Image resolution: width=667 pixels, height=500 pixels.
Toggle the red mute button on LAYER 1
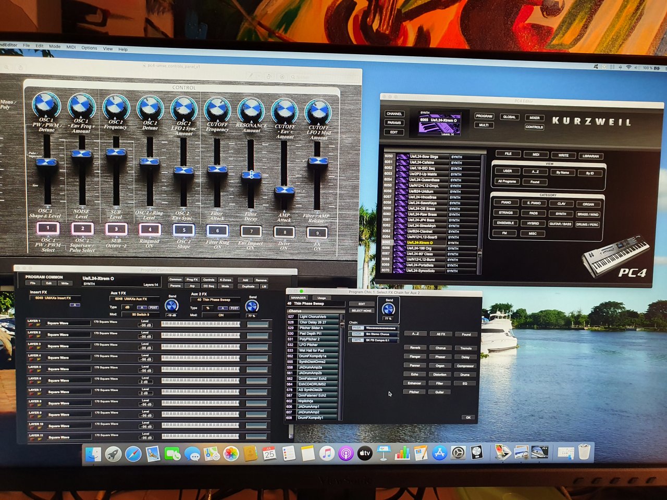pyautogui.click(x=31, y=324)
